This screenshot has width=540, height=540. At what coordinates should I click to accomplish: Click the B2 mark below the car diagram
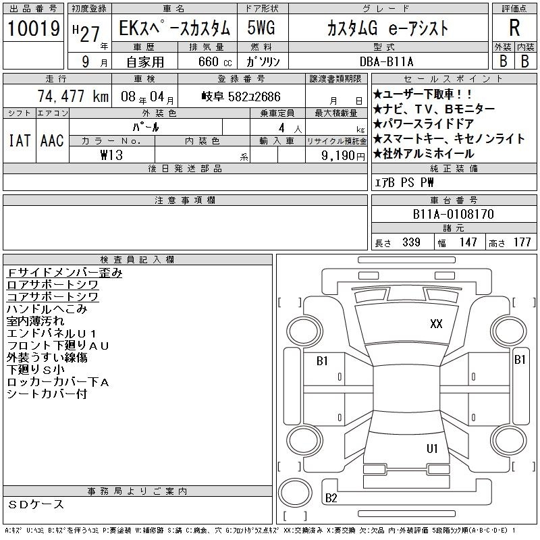[x=331, y=498]
